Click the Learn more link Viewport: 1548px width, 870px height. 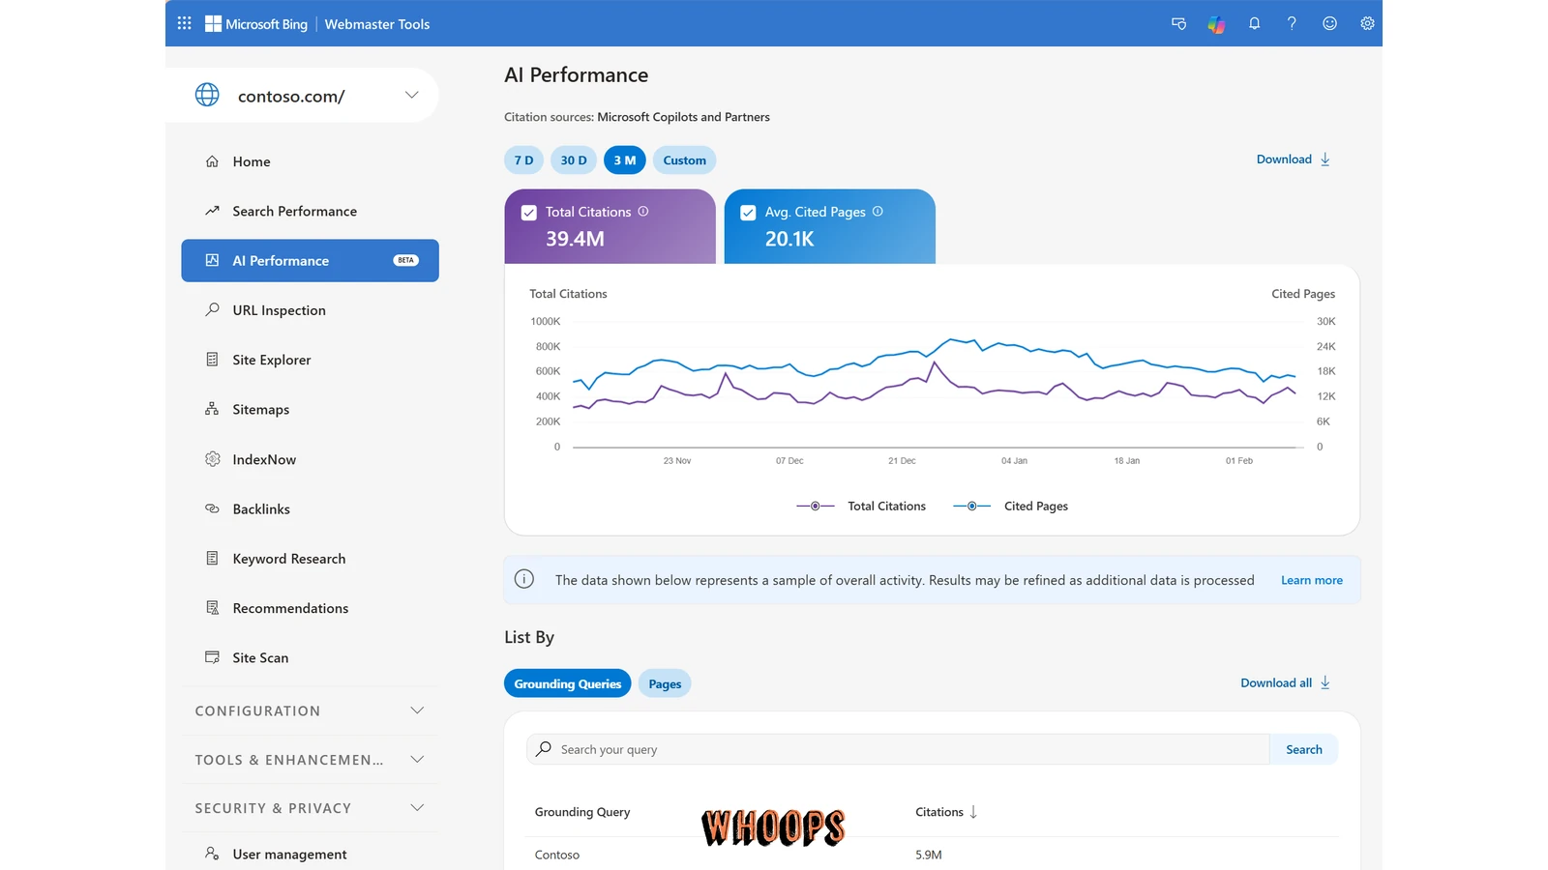click(1311, 580)
